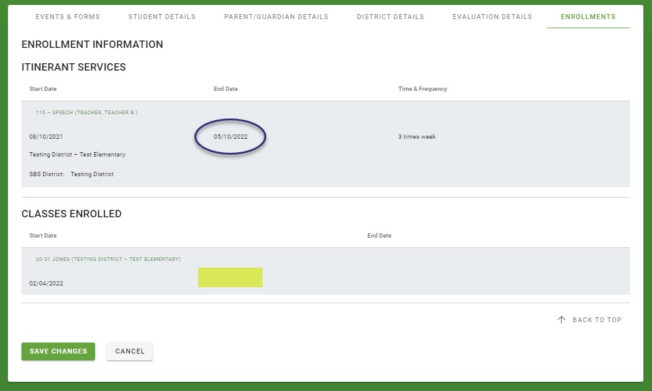Screen dimensions: 652x391
Task: Open the Events & Forms tab
Action: pyautogui.click(x=68, y=17)
